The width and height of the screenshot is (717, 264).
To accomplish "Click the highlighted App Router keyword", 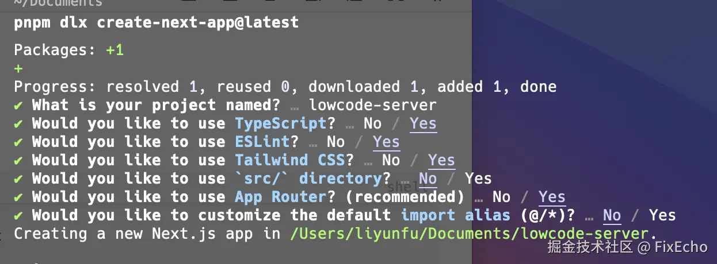I will pyautogui.click(x=280, y=197).
